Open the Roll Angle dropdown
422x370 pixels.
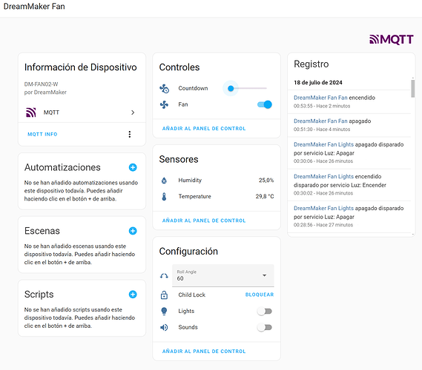223,275
